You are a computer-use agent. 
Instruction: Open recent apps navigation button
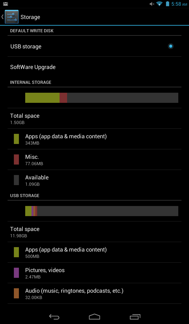pos(135,317)
